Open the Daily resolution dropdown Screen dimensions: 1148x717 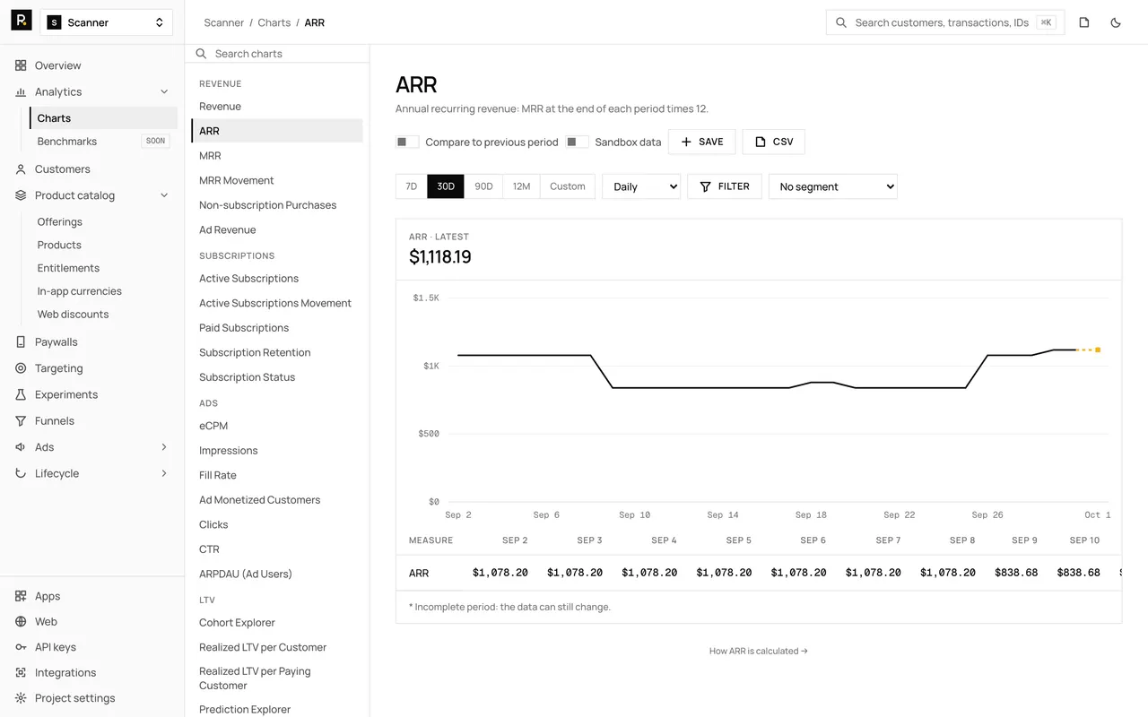pos(641,186)
